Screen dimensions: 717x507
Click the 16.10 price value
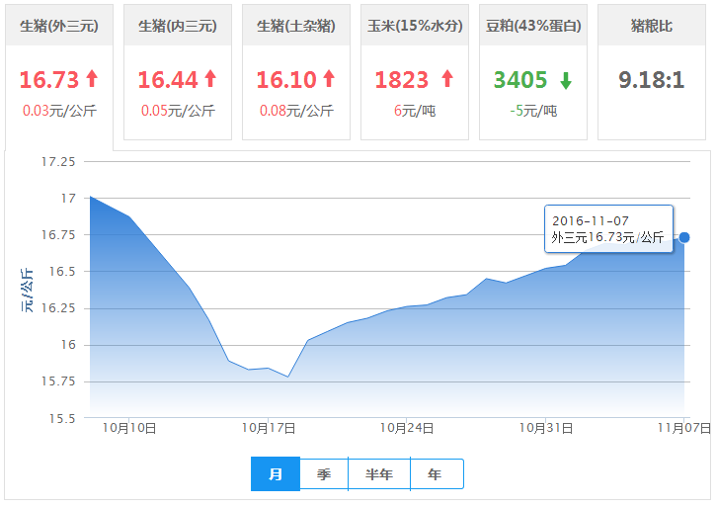tap(286, 80)
